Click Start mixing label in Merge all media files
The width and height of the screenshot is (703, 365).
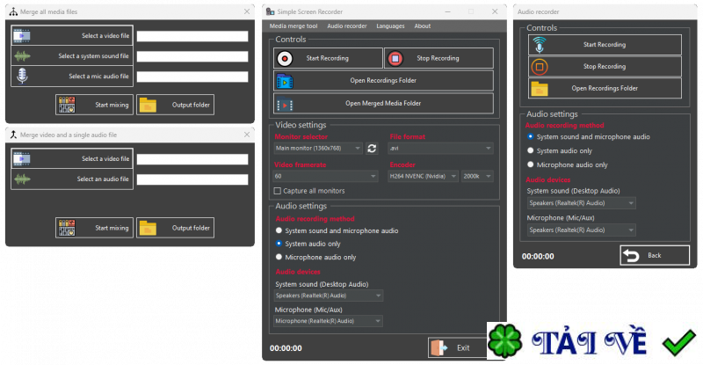pyautogui.click(x=112, y=105)
